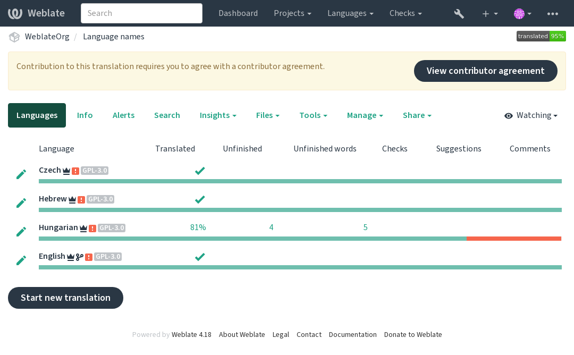Select the Languages tab

tap(37, 115)
